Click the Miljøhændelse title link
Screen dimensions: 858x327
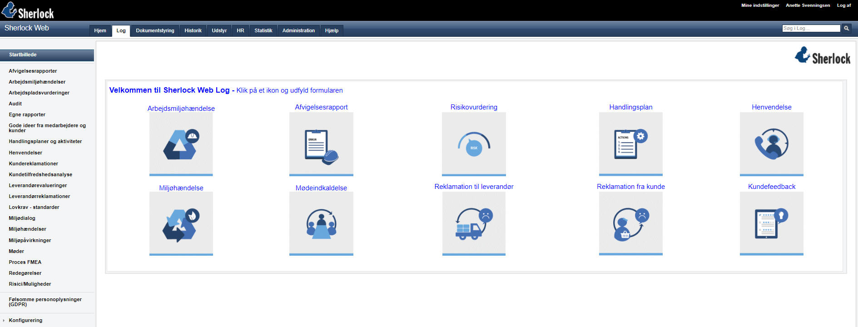(x=181, y=188)
